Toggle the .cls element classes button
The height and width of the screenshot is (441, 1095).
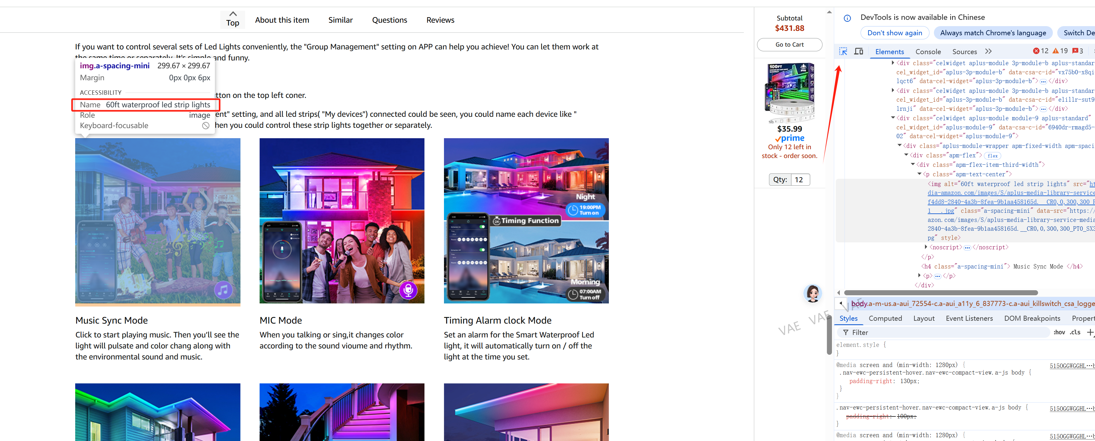[x=1075, y=332]
